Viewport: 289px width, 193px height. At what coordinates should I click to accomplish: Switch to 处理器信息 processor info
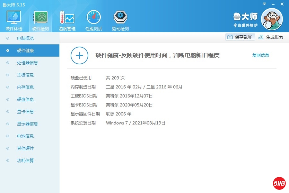coord(27,63)
